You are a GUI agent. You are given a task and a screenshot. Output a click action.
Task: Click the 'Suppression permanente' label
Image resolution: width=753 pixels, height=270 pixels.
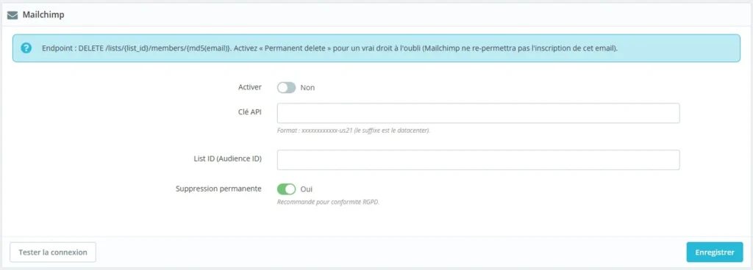(219, 189)
